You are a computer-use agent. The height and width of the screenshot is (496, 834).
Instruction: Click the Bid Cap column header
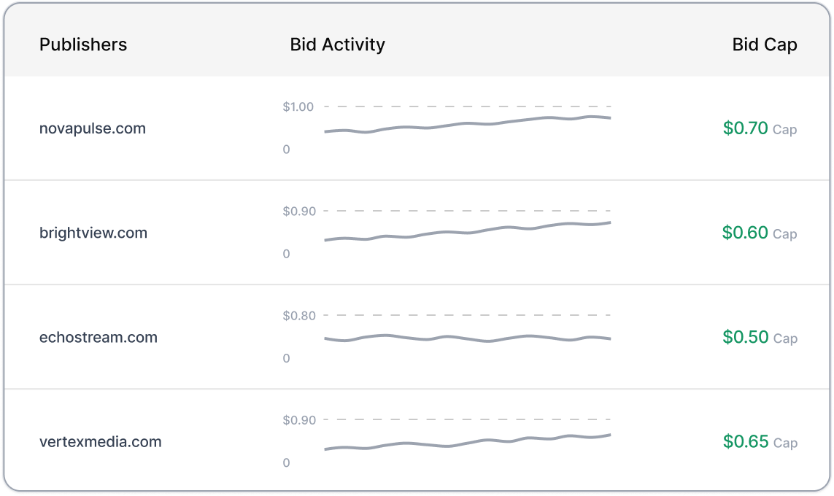click(x=765, y=44)
